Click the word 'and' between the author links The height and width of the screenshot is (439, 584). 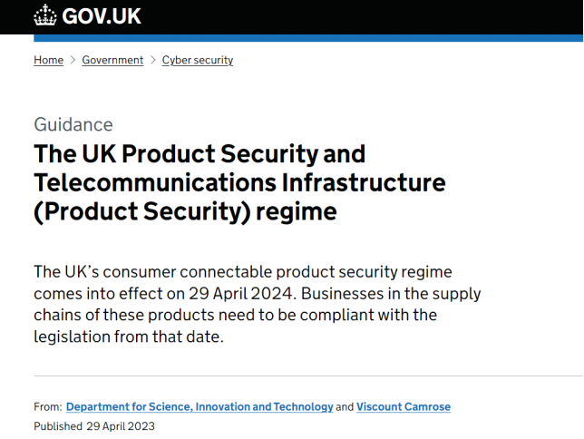(345, 406)
